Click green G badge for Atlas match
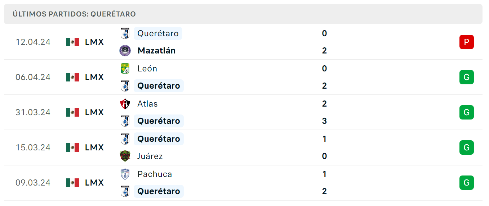 click(467, 112)
